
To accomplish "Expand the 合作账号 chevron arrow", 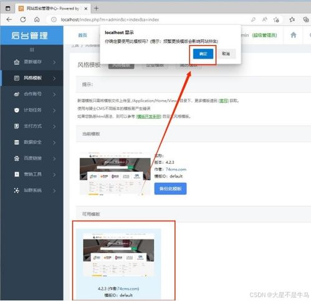I will (54, 94).
